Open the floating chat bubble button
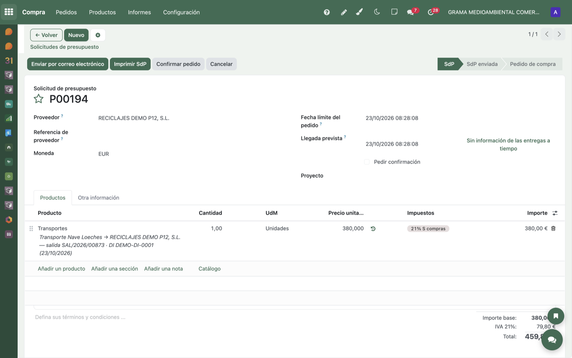572x358 pixels. click(x=552, y=340)
